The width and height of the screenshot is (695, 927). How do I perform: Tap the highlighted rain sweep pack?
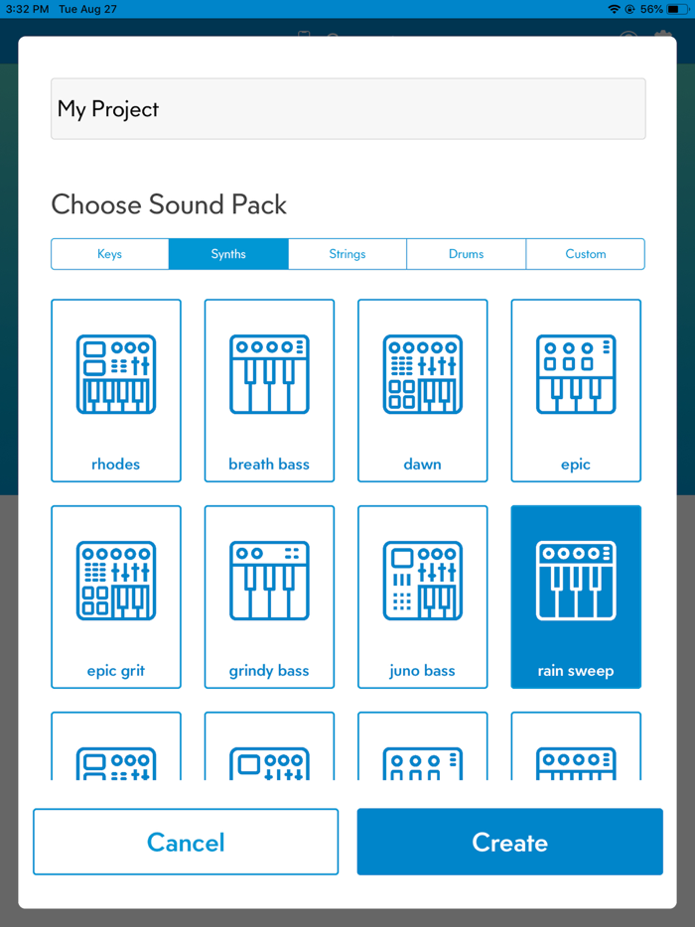(x=576, y=596)
